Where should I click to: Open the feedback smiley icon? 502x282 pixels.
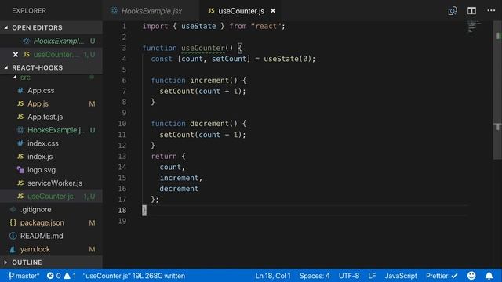click(x=471, y=276)
